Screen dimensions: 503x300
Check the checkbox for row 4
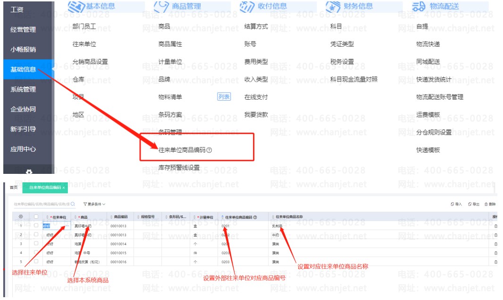(x=36, y=252)
